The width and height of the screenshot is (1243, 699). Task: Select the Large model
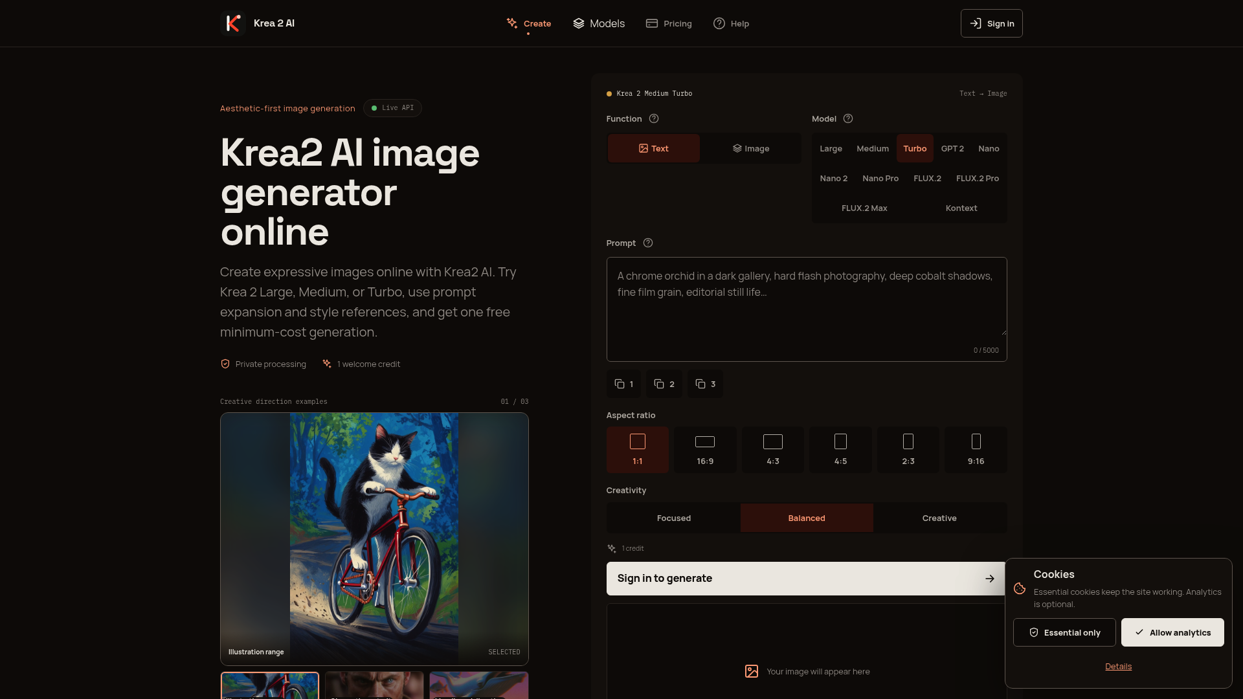831,148
